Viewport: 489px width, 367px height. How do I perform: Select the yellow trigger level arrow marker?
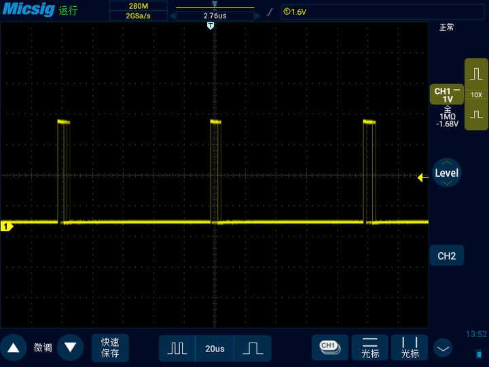tap(422, 177)
